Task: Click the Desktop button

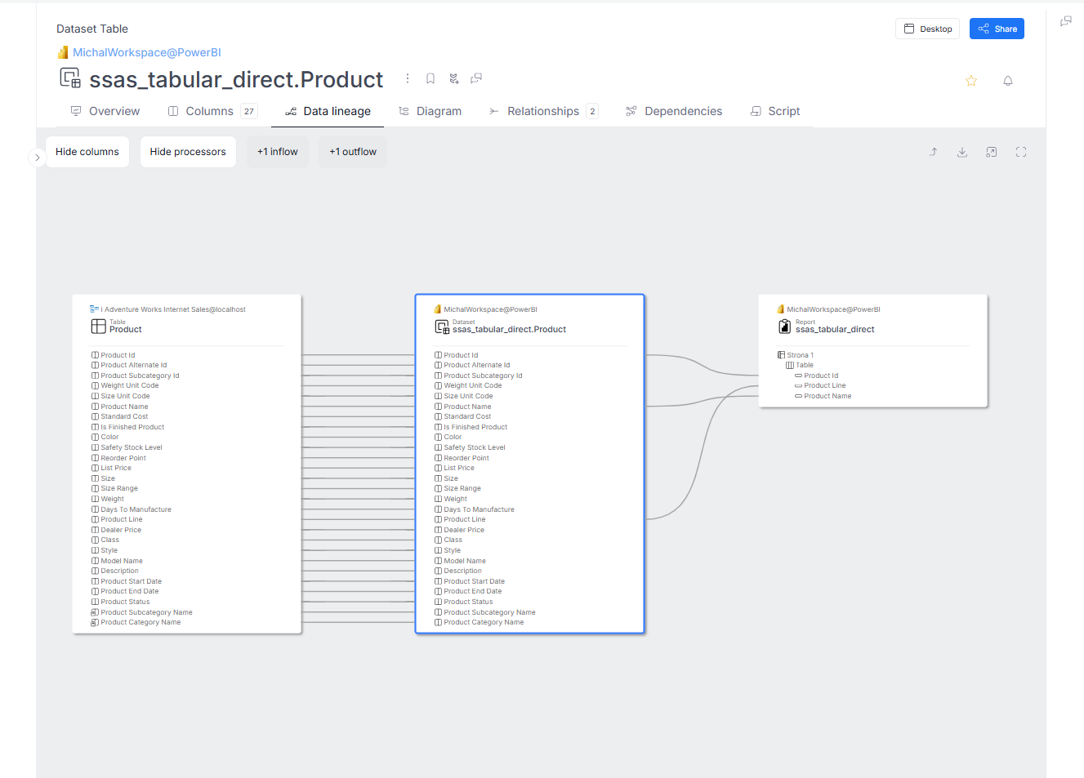Action: (928, 29)
